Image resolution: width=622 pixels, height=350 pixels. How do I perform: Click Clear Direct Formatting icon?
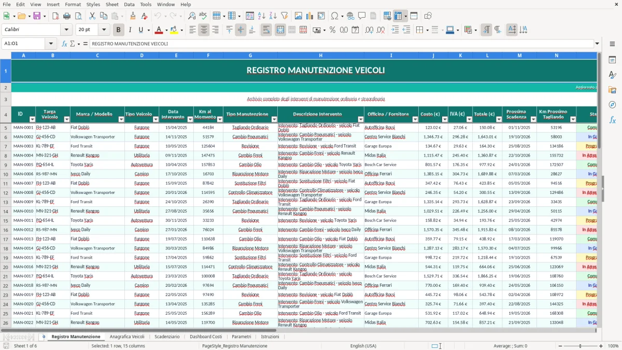pyautogui.click(x=144, y=16)
